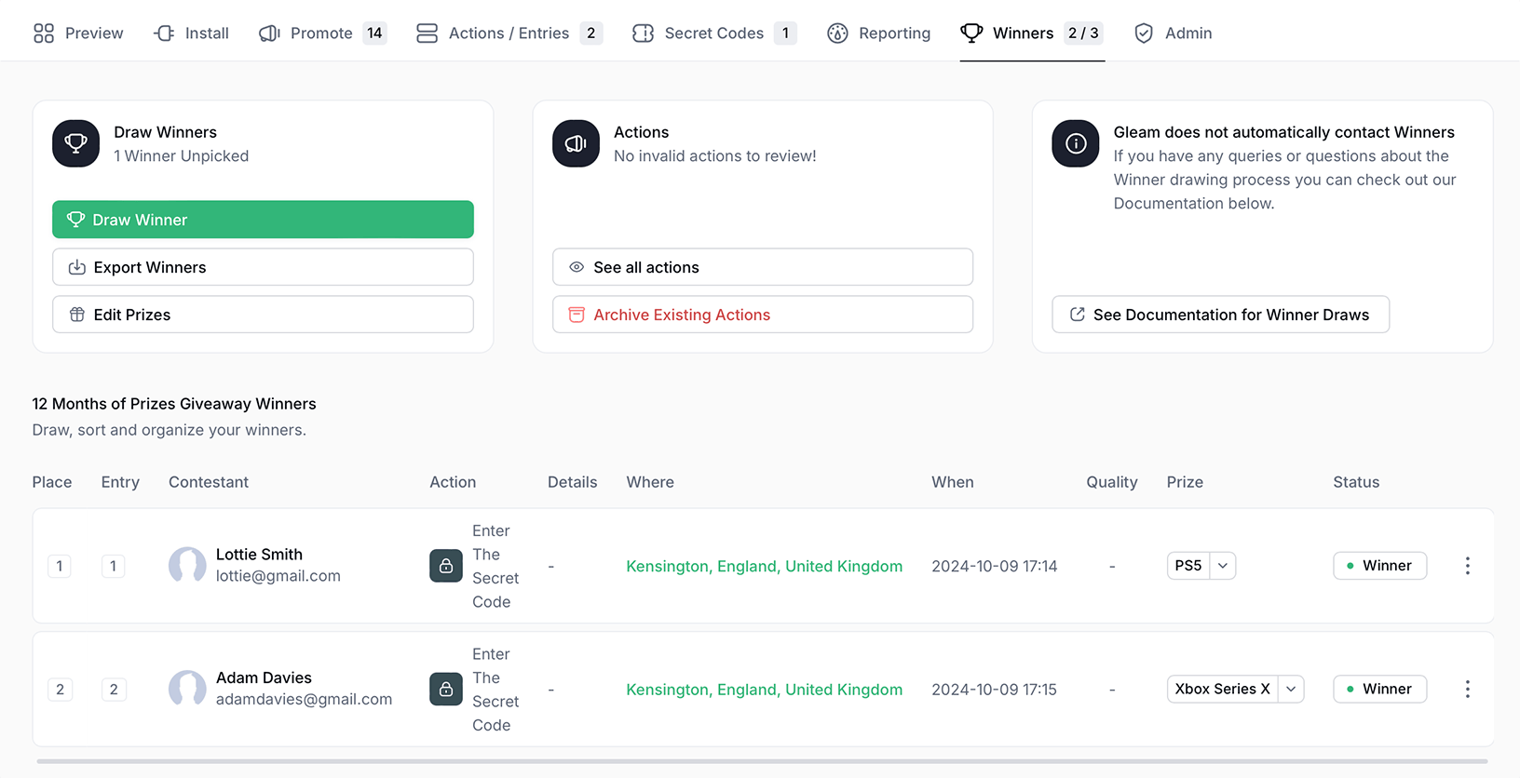Click lock action icon in Adam Davies' row
The height and width of the screenshot is (778, 1520).
[446, 690]
